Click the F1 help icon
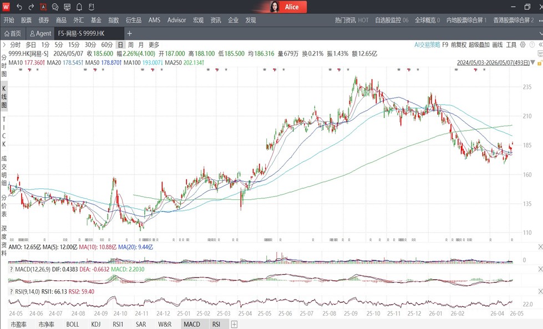Viewport: 543px width, 329px height. click(x=92, y=7)
